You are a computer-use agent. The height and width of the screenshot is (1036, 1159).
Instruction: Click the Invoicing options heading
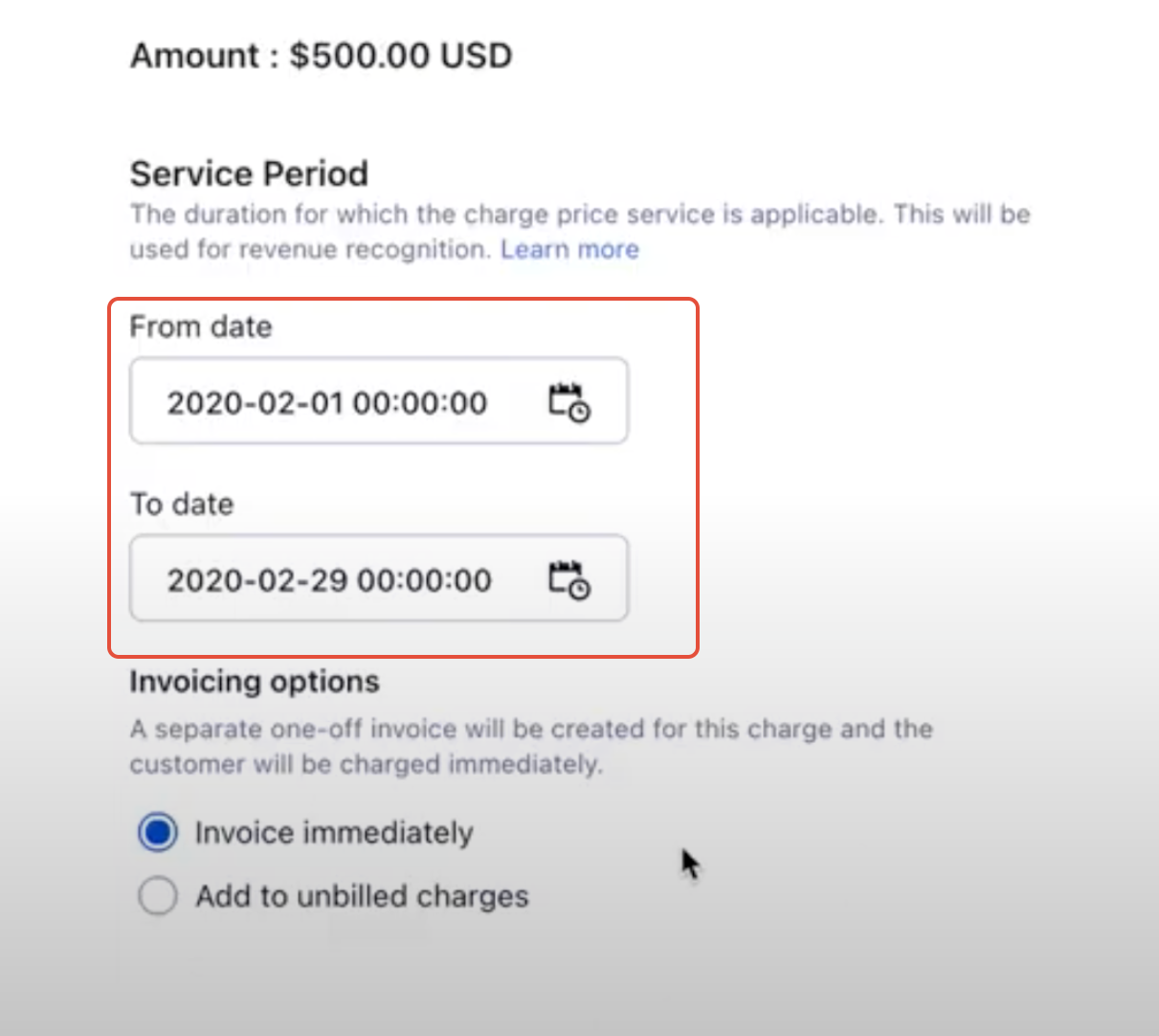tap(255, 681)
